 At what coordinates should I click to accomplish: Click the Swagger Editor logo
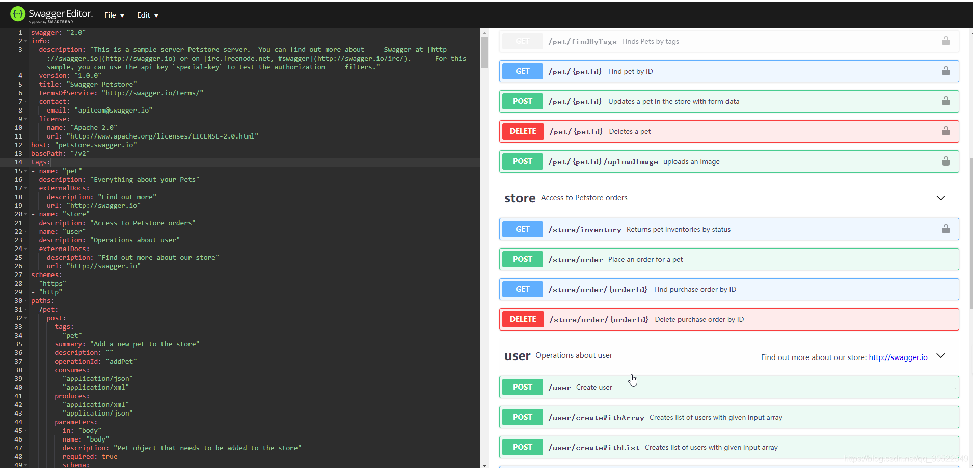point(51,15)
